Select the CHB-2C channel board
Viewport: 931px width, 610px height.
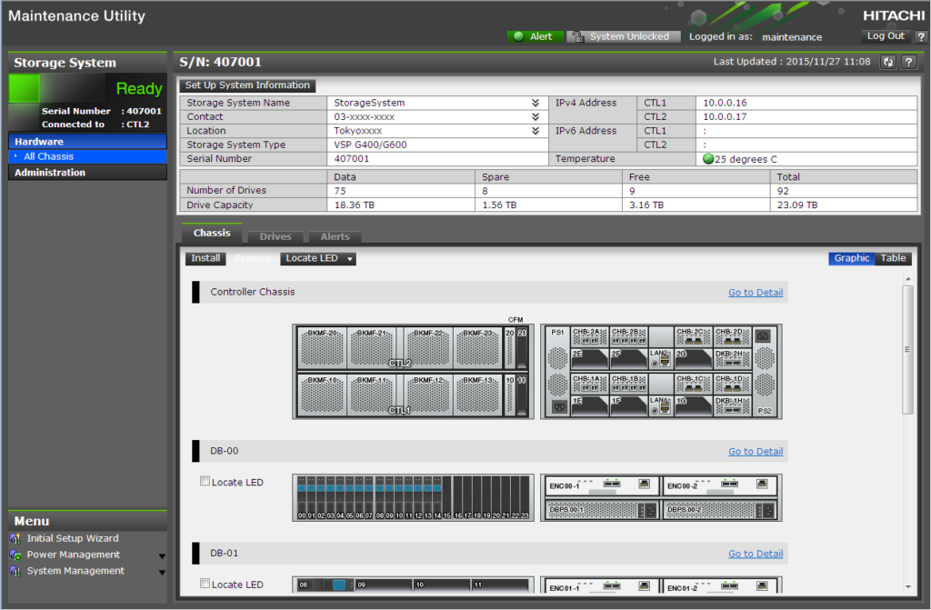tap(694, 336)
